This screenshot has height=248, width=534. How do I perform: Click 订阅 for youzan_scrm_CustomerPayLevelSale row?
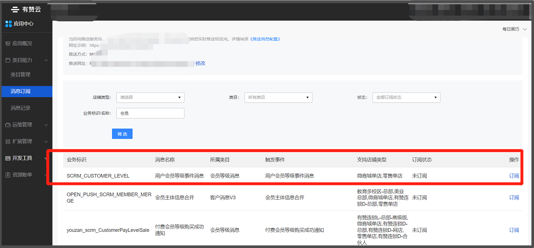pyautogui.click(x=514, y=230)
